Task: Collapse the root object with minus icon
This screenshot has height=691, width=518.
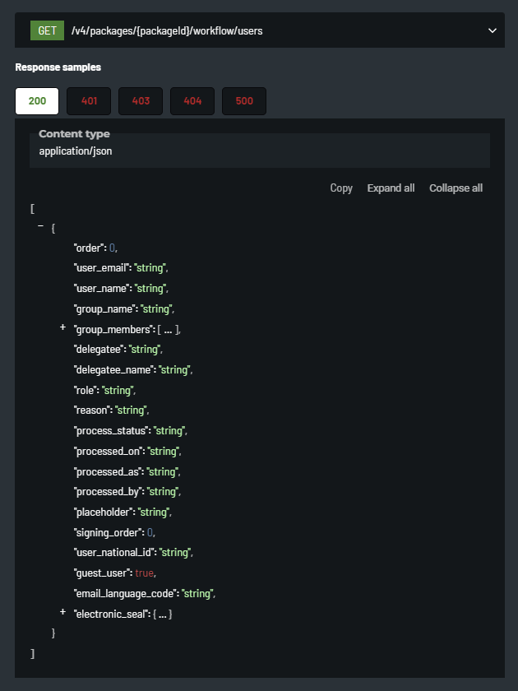Action: [x=40, y=226]
